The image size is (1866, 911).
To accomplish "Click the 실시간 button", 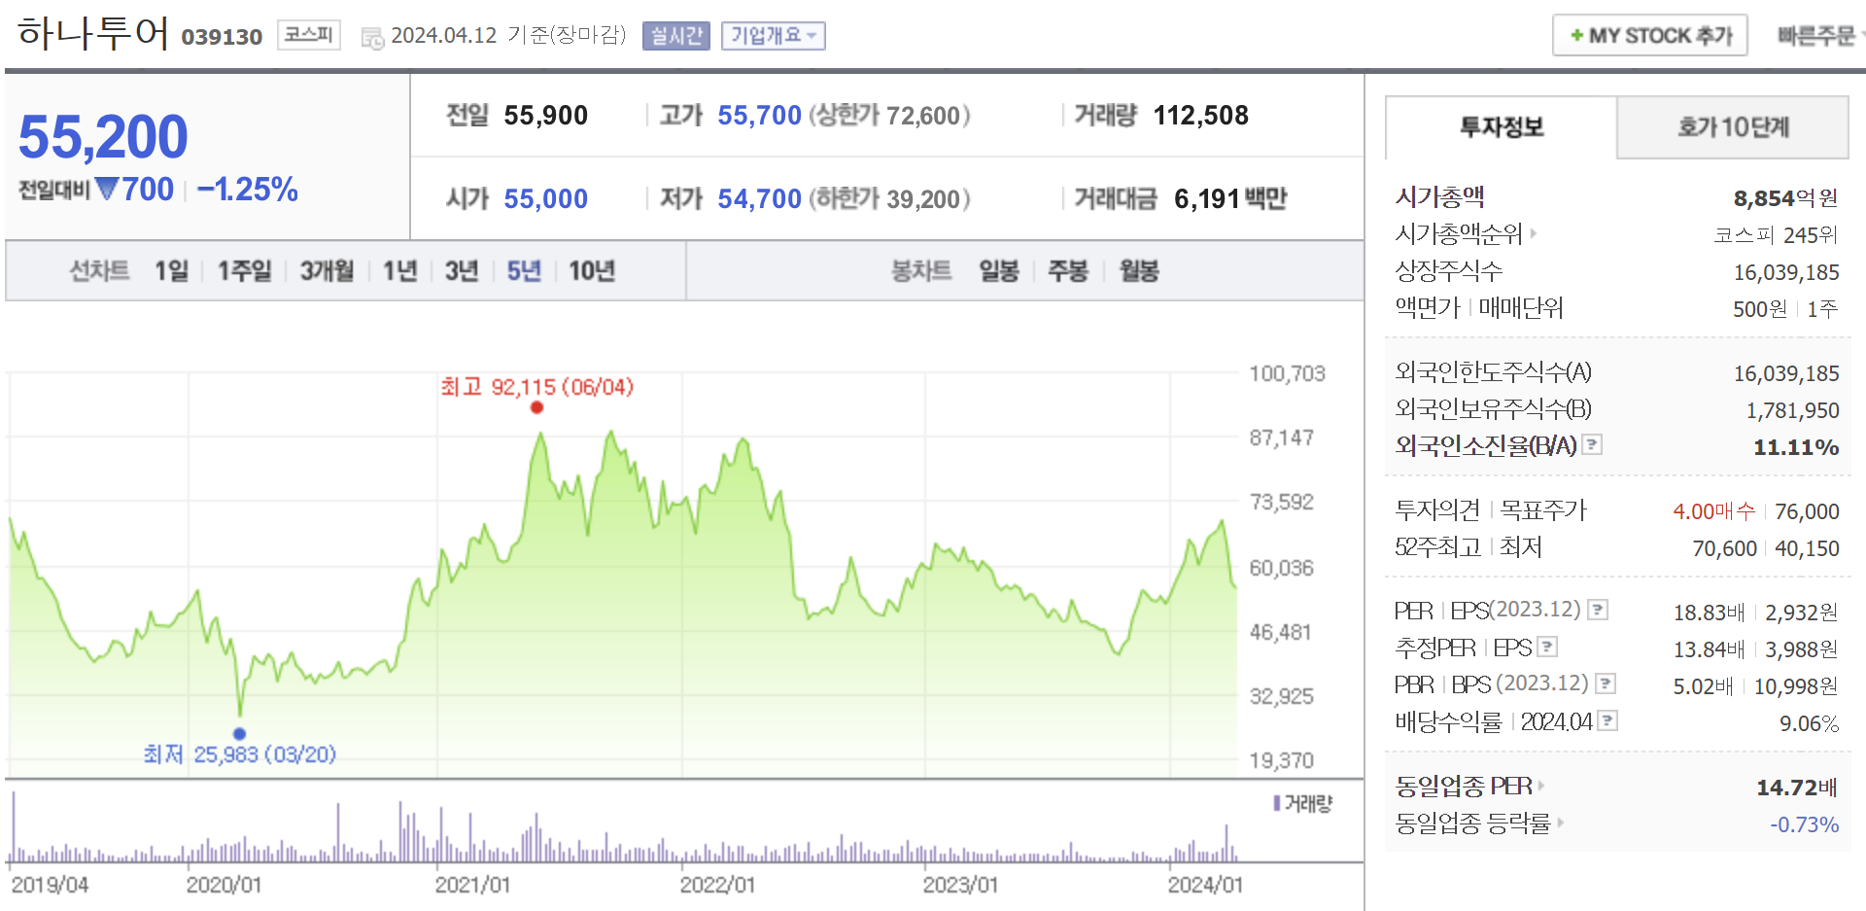I will pyautogui.click(x=675, y=36).
